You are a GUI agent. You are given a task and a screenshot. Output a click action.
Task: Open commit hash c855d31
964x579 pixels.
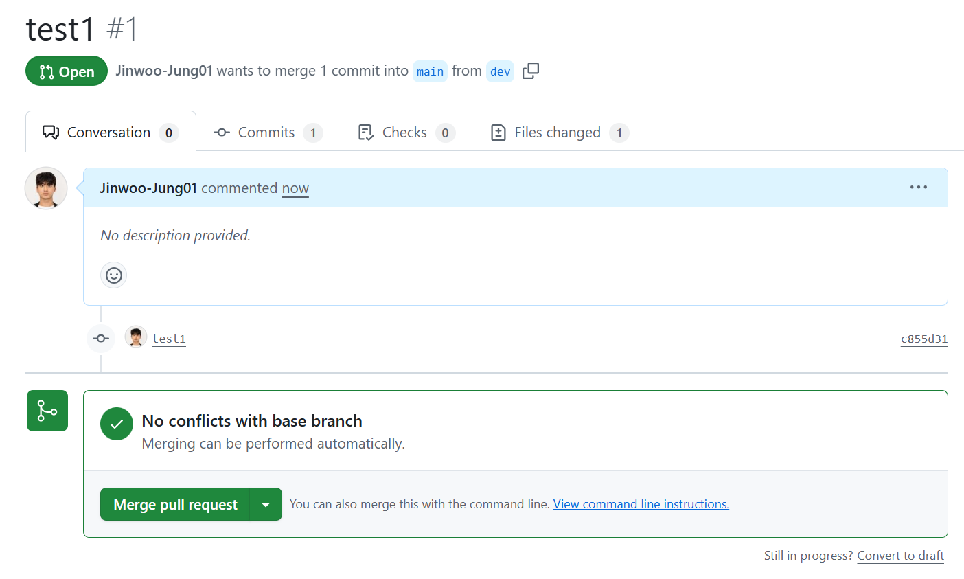point(924,339)
